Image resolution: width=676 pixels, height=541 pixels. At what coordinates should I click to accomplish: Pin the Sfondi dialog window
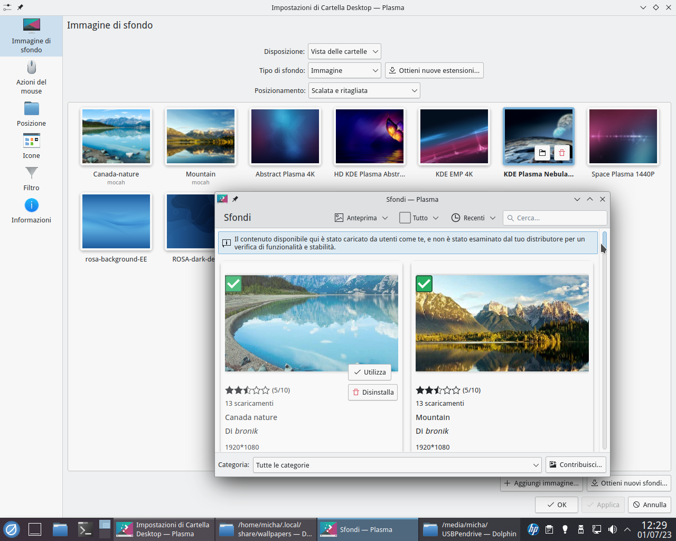(x=235, y=199)
